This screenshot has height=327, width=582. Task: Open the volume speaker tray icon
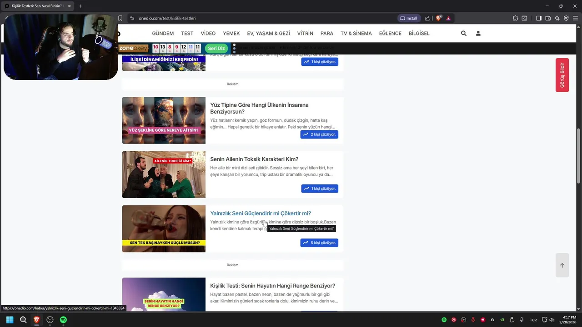coord(552,320)
